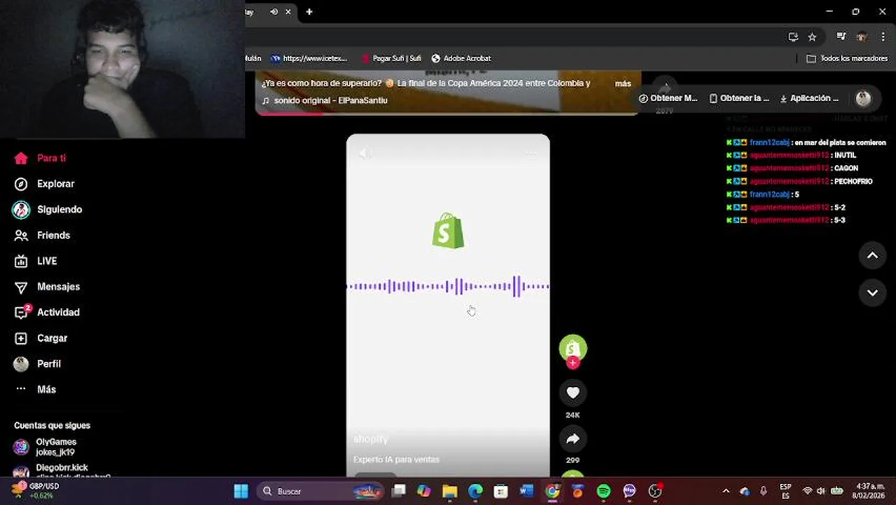Click the 5-3 chat message

coord(785,220)
